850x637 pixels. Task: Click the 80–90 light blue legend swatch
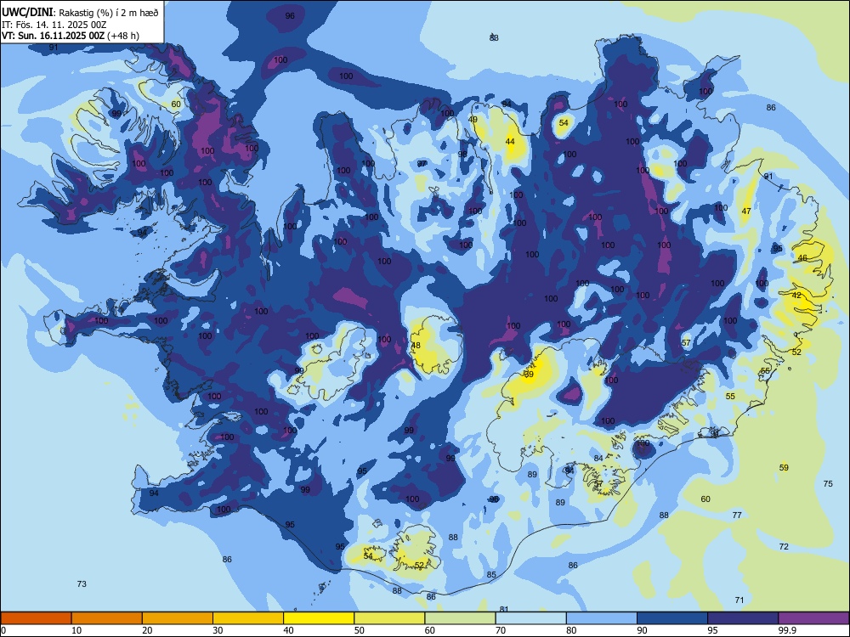click(602, 618)
